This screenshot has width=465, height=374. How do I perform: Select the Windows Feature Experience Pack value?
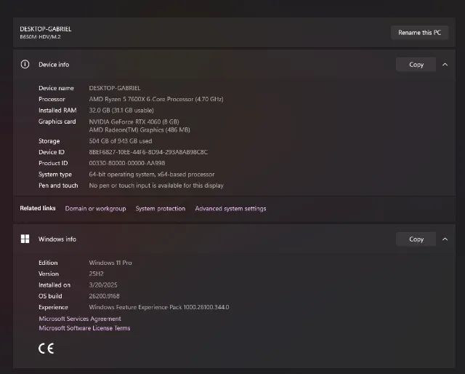pyautogui.click(x=159, y=307)
